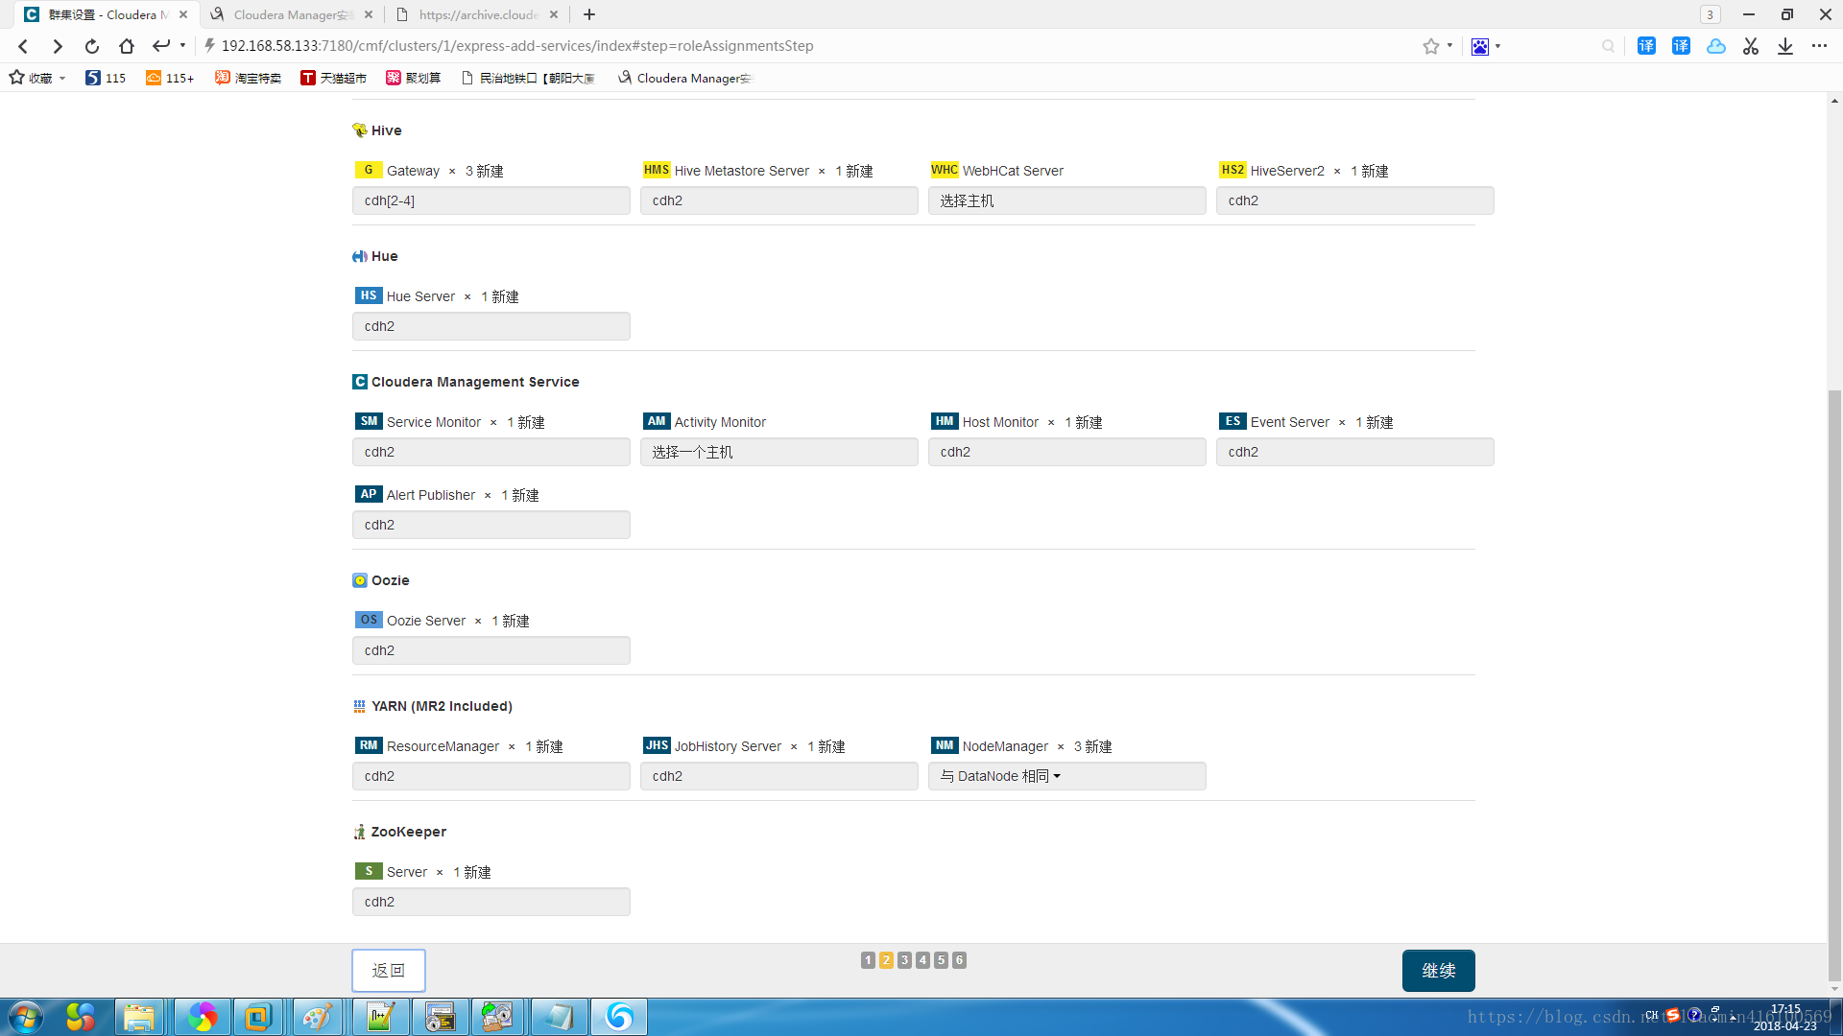The height and width of the screenshot is (1036, 1843).
Task: Click the address bar search magnifier
Action: (1608, 46)
